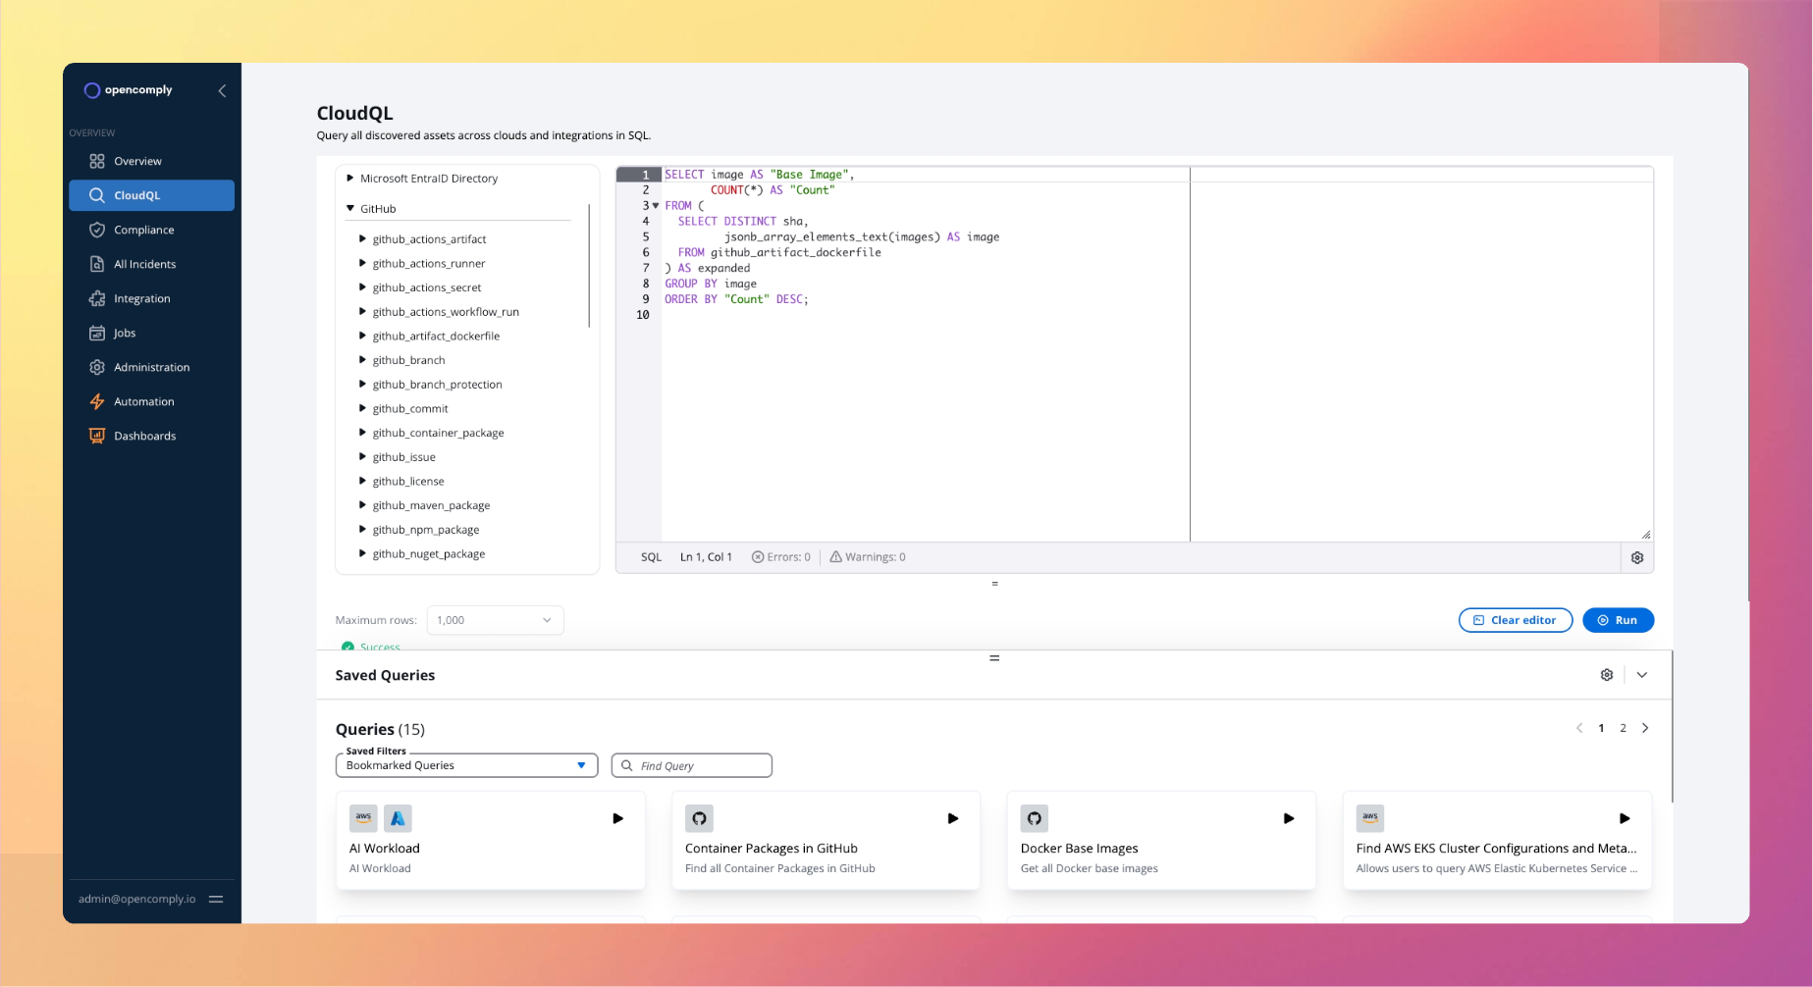Expand github_artifact_dockerfile table
Screen dimensions: 1813x987
click(x=362, y=336)
